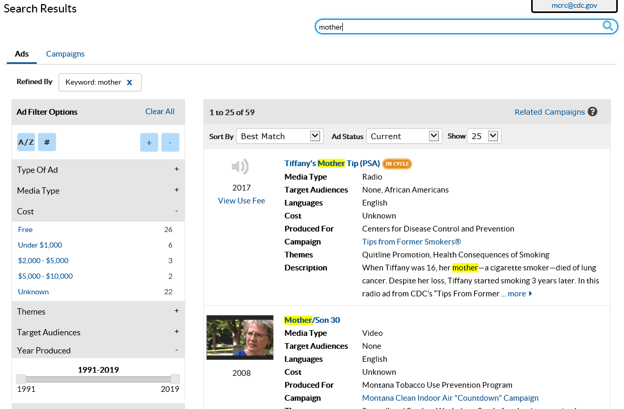The image size is (624, 409).
Task: Sort filters alphabetically with A/Z button
Action: pyautogui.click(x=26, y=142)
